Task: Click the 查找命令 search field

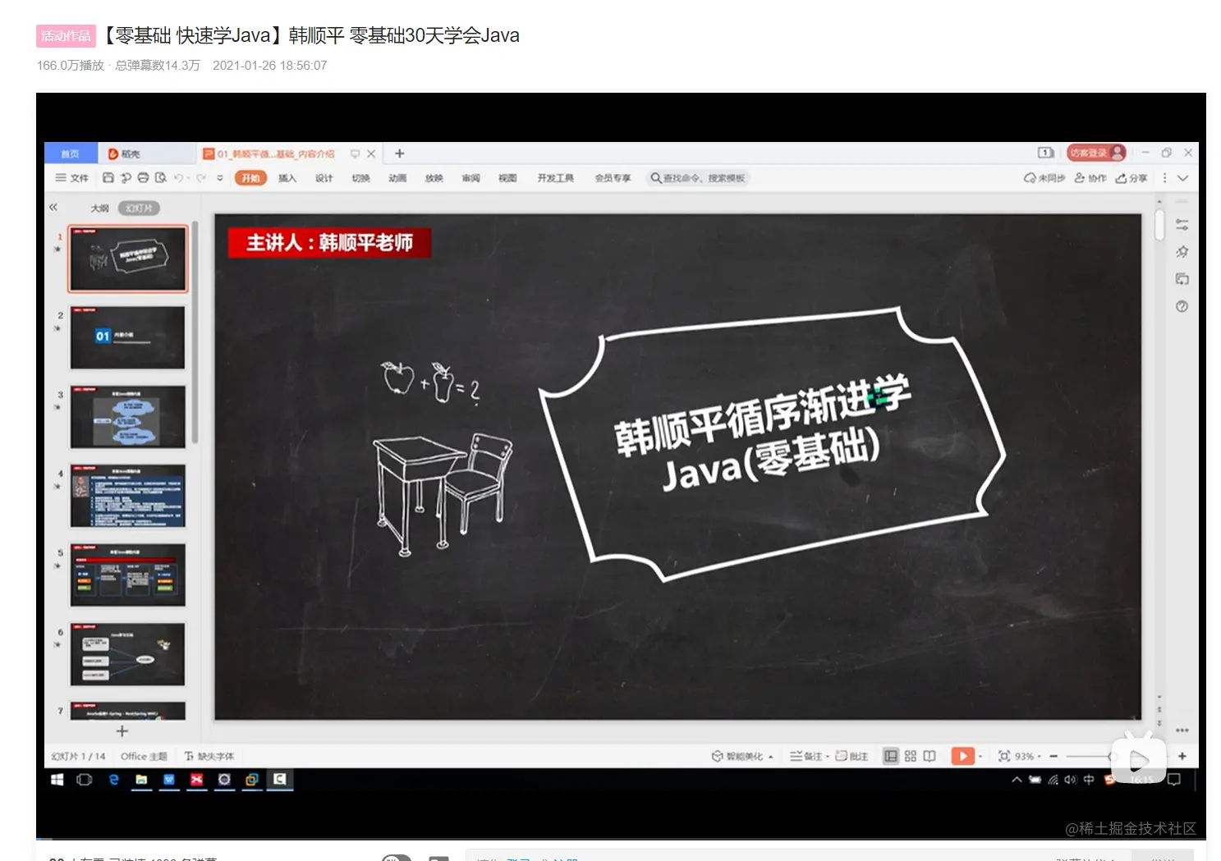Action: [x=698, y=178]
